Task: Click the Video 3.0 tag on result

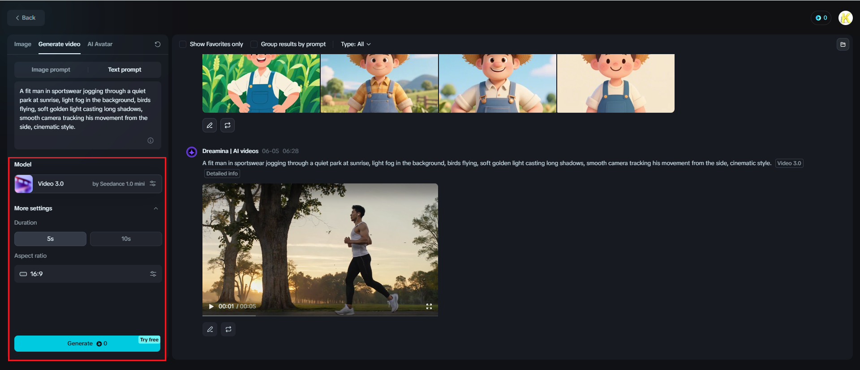Action: 789,163
